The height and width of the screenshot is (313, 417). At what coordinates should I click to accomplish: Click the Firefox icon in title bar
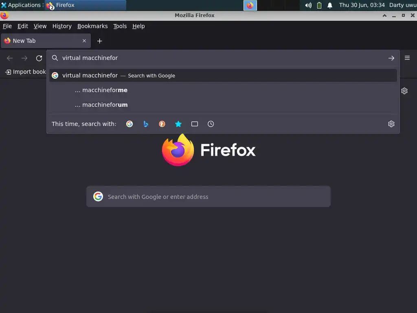[4, 15]
